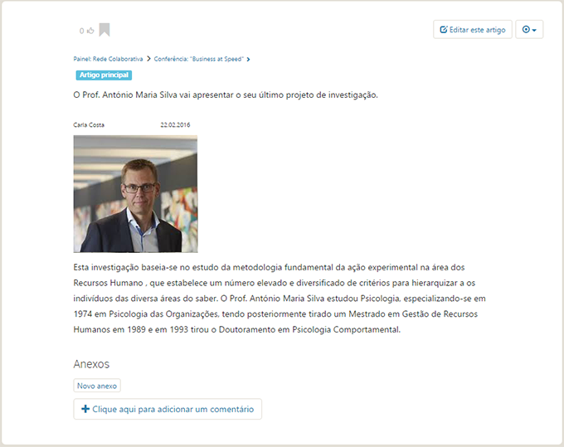
Task: Click the pencil icon in Editar este artigo
Action: click(x=444, y=30)
